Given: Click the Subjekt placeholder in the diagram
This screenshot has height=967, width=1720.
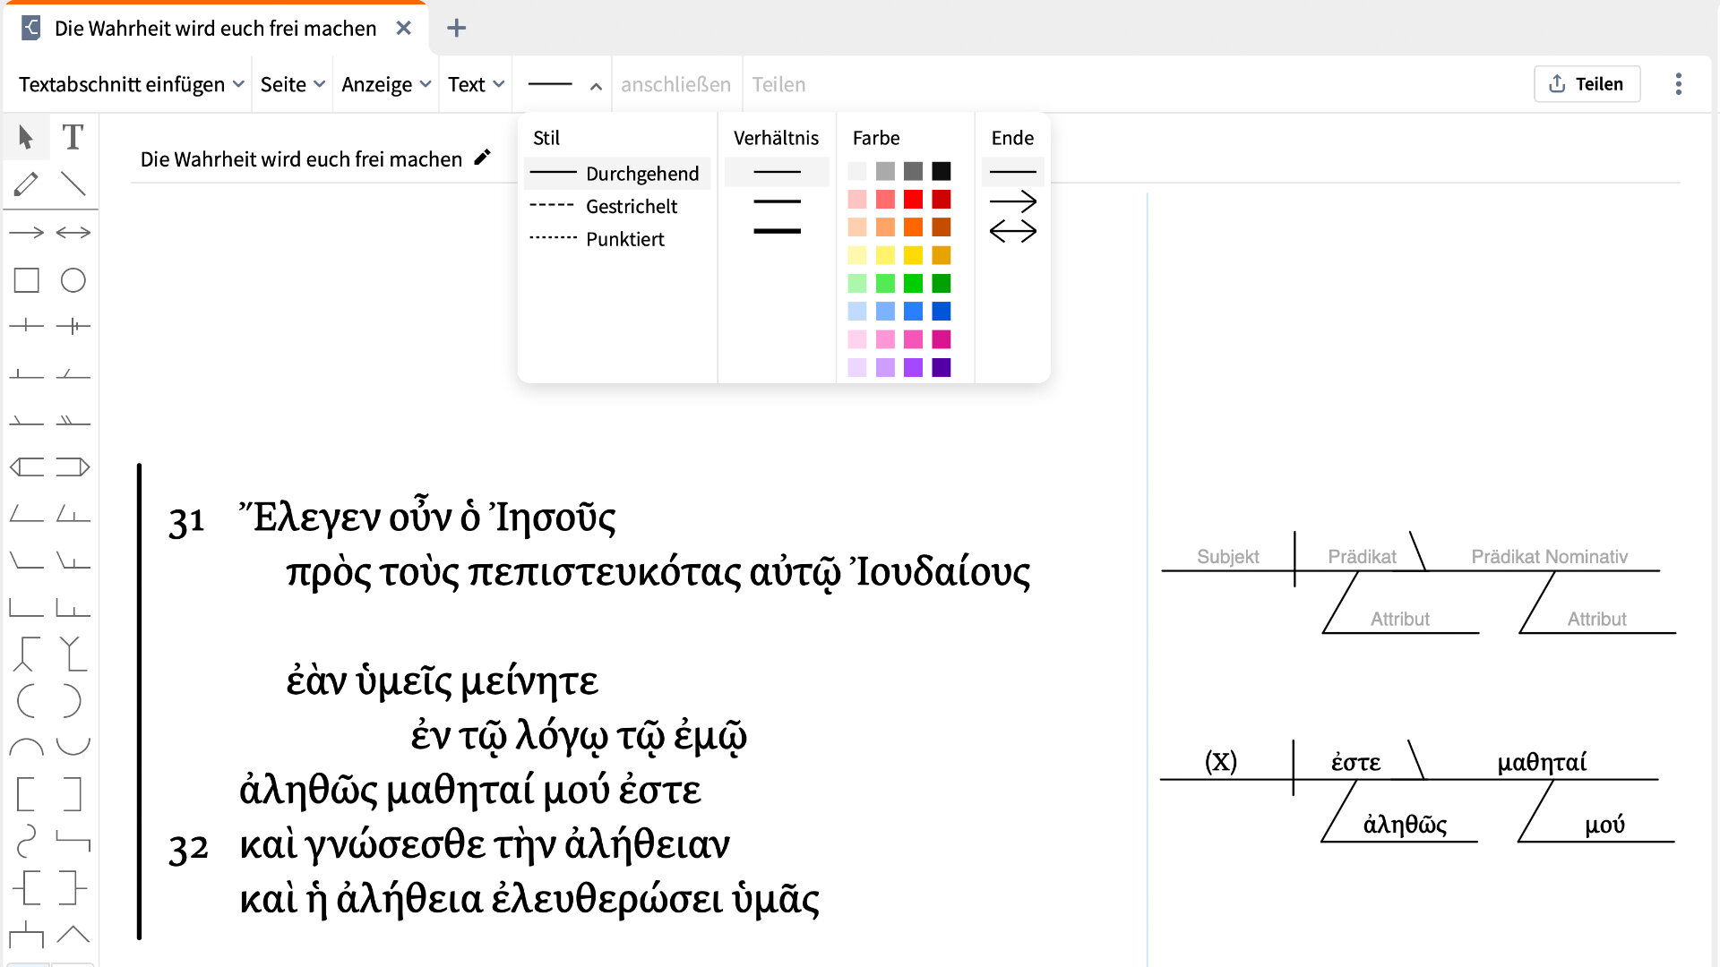Looking at the screenshot, I should click(x=1227, y=556).
